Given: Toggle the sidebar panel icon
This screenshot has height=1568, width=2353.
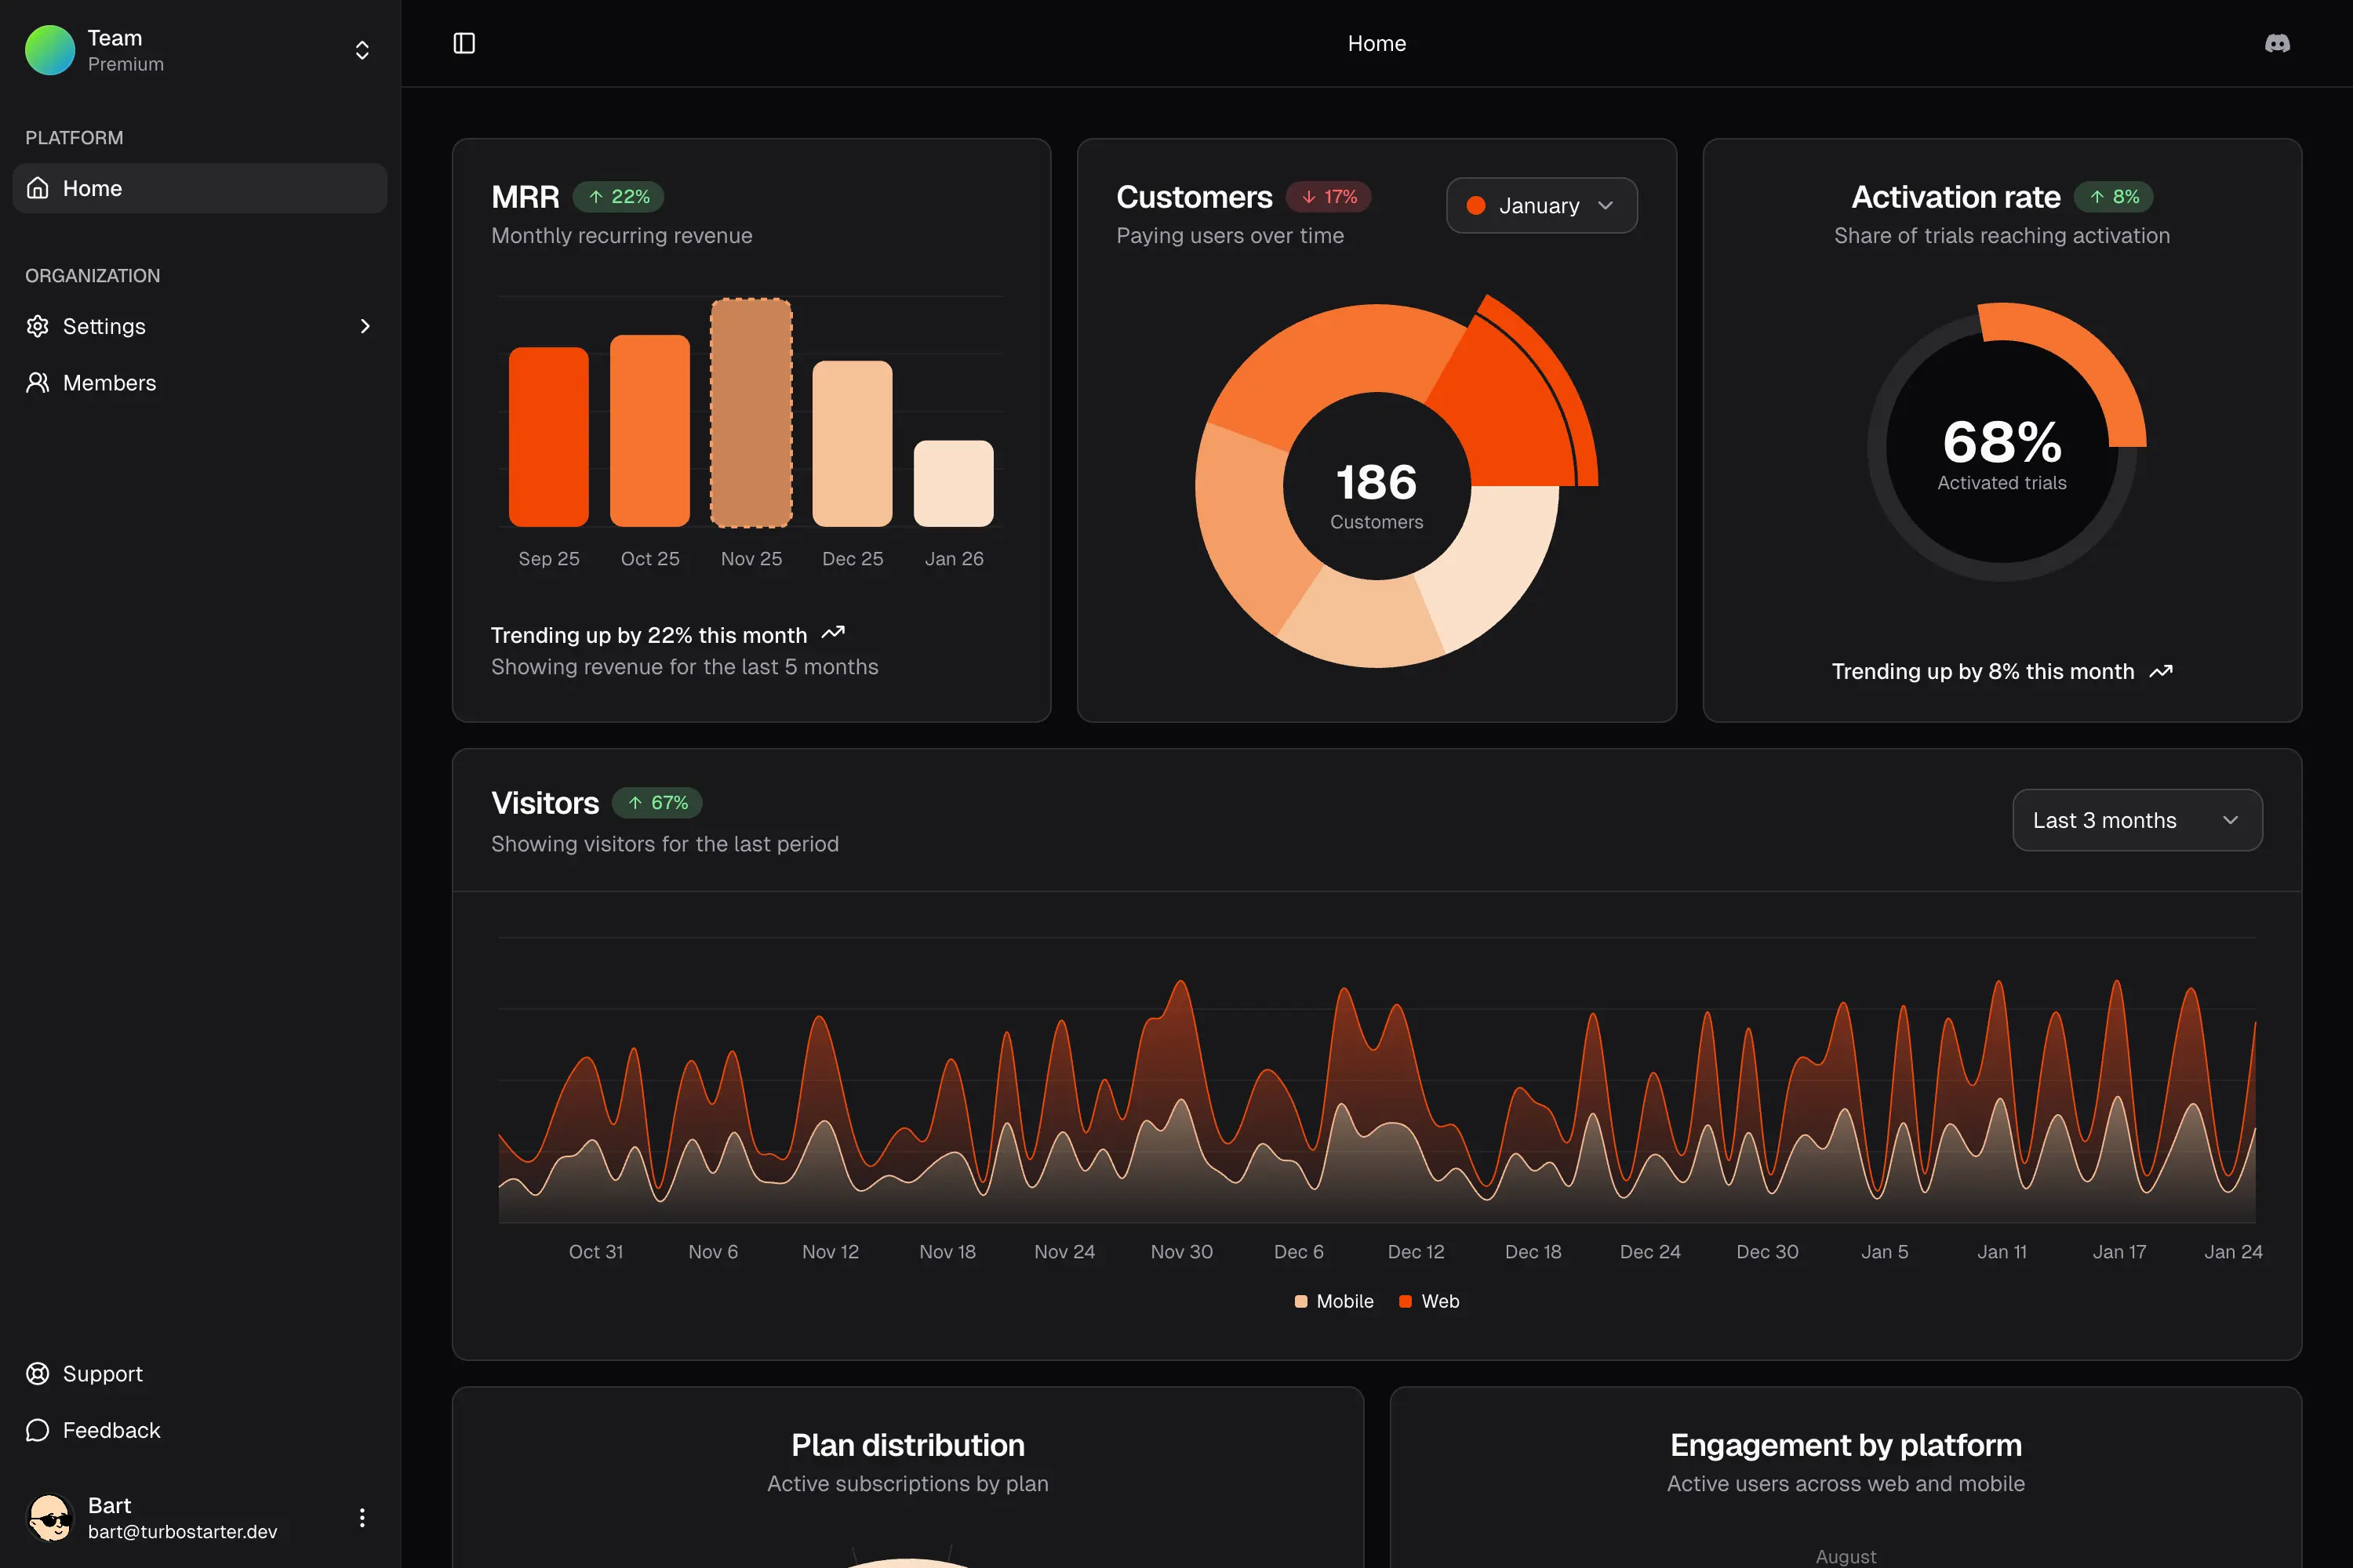Looking at the screenshot, I should tap(464, 43).
